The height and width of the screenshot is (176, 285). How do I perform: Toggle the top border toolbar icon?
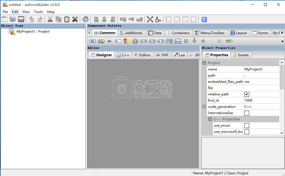tap(185, 19)
